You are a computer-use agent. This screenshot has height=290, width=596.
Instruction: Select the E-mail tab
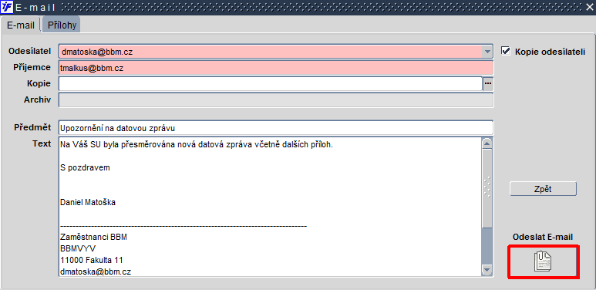pyautogui.click(x=21, y=25)
